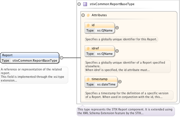Click the @ icon beside idref
This screenshot has height=117, width=180.
click(x=88, y=49)
